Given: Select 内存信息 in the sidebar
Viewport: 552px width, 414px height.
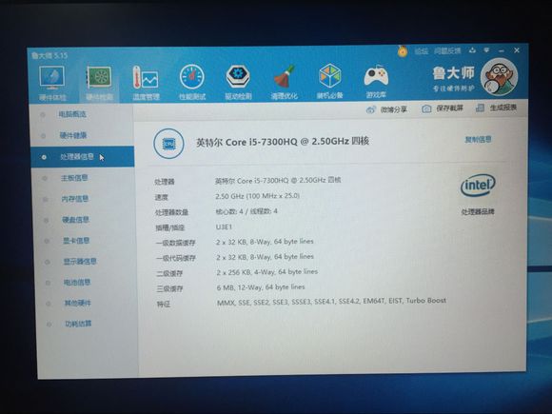Looking at the screenshot, I should [75, 199].
